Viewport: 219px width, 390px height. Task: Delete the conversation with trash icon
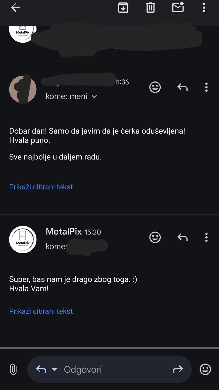(150, 8)
